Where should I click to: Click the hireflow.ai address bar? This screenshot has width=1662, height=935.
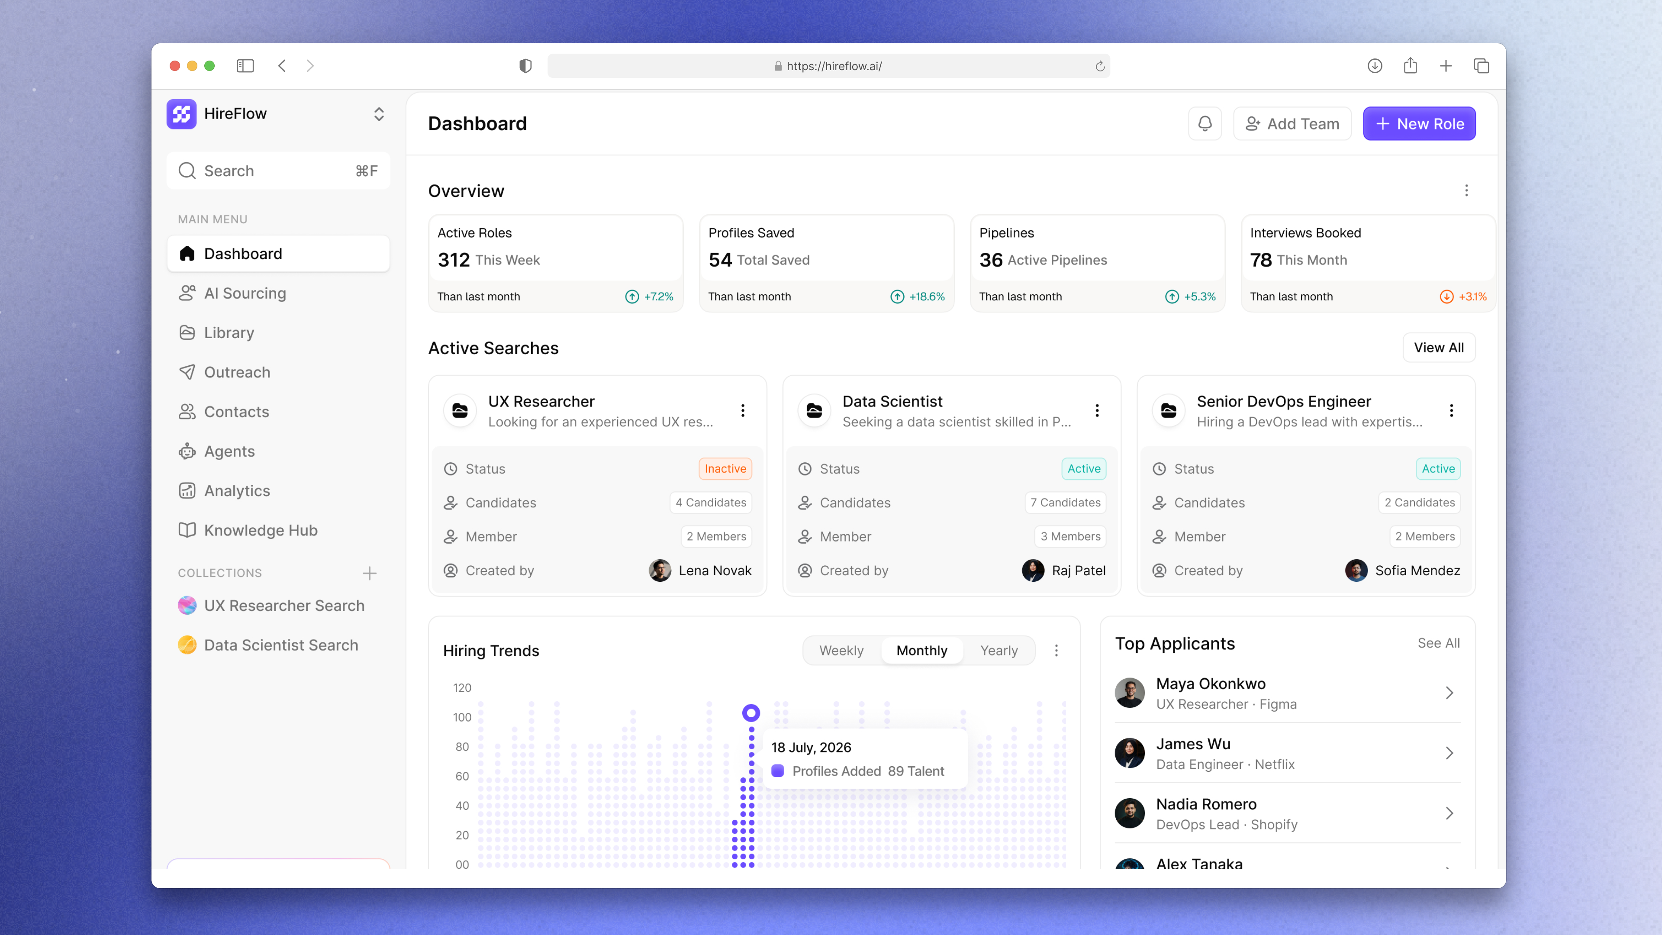pos(828,66)
